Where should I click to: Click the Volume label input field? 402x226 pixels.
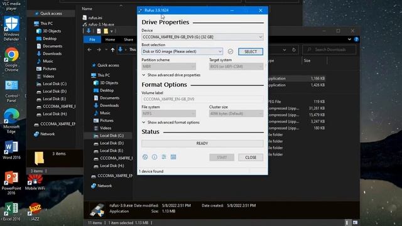pos(202,99)
